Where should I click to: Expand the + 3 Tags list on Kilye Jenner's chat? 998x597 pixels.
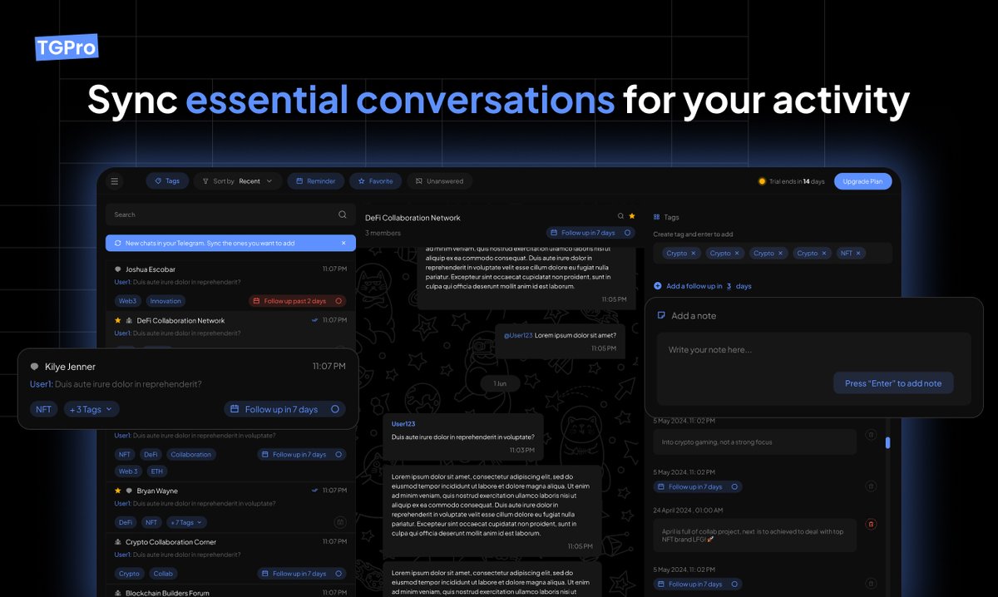click(91, 409)
